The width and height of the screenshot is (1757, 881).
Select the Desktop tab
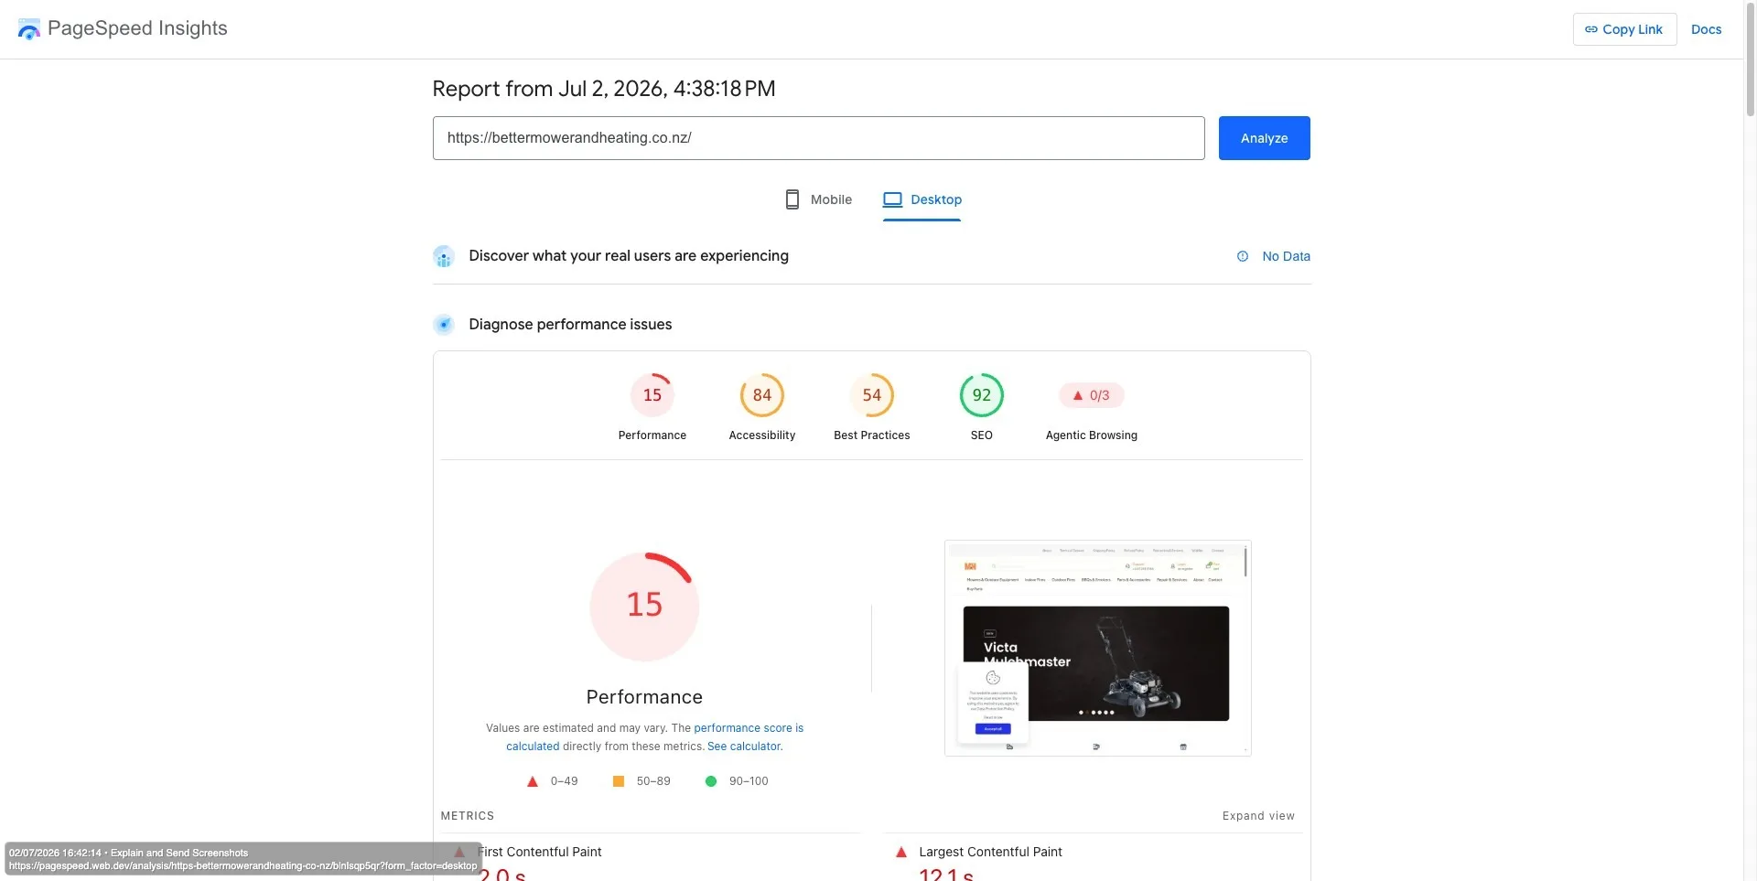(922, 199)
